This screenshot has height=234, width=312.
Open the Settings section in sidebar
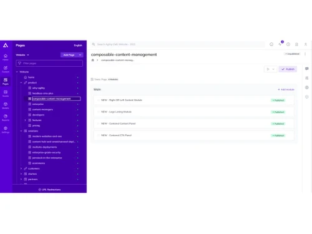click(x=6, y=130)
